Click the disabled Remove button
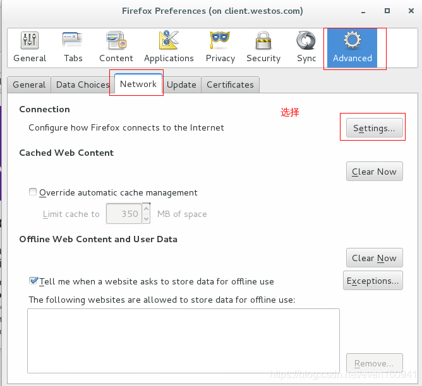This screenshot has width=422, height=386. pos(375,363)
